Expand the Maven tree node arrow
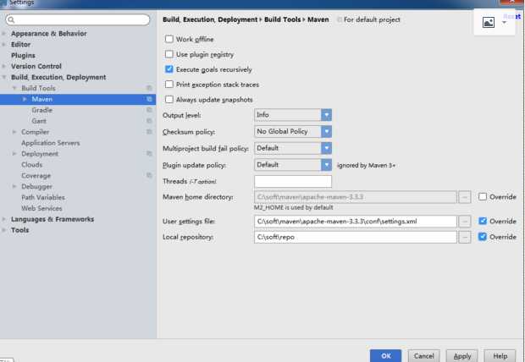 point(25,99)
